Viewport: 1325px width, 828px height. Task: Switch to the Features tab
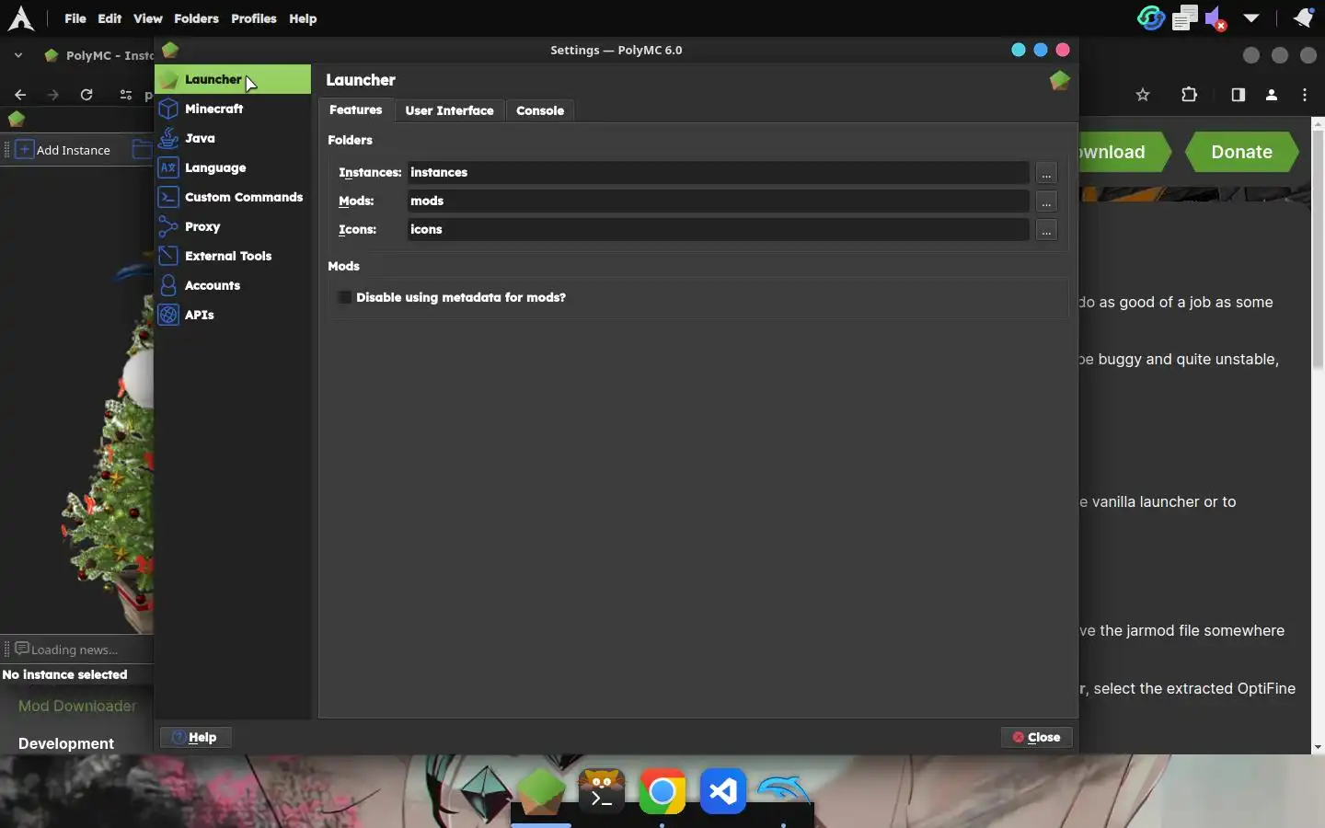[356, 109]
